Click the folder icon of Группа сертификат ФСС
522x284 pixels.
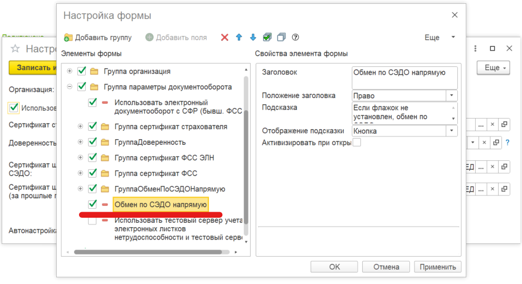pyautogui.click(x=105, y=173)
